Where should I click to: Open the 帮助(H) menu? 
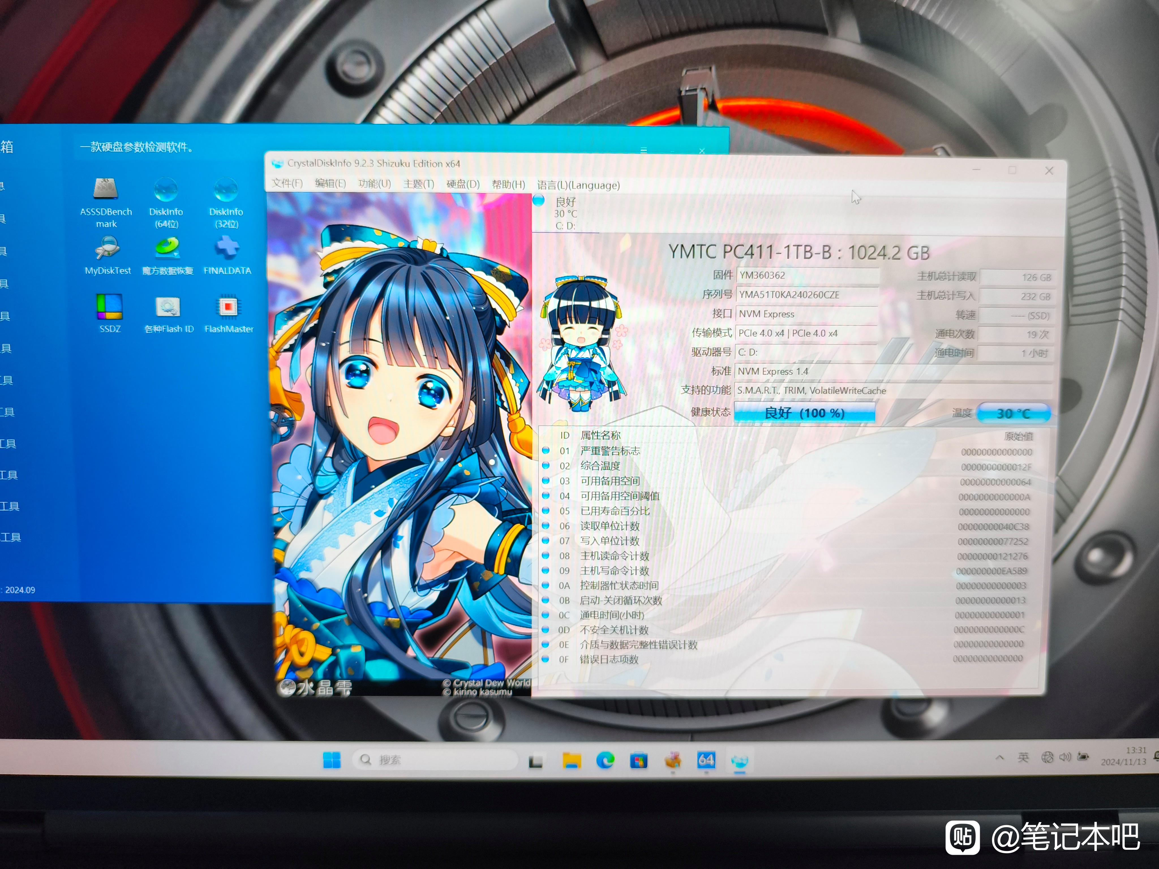(508, 185)
